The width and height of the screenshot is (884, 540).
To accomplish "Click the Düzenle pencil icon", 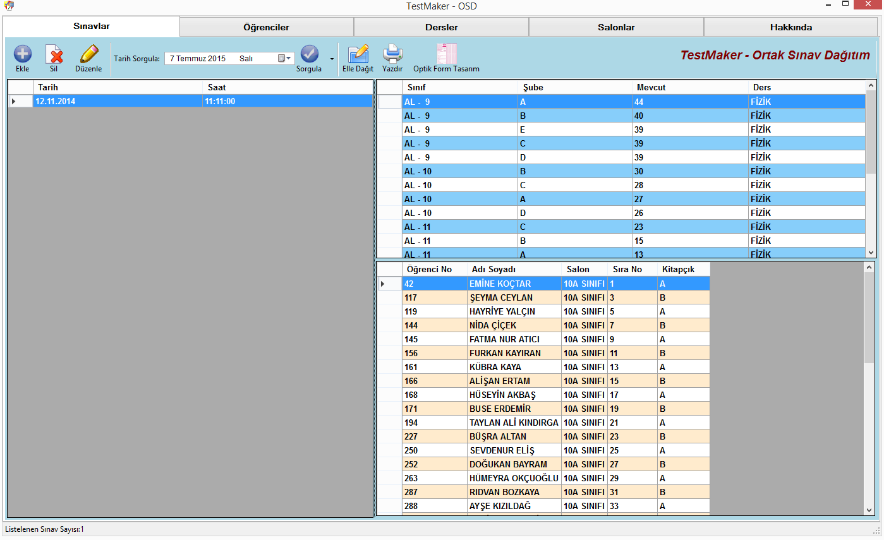I will pyautogui.click(x=88, y=55).
